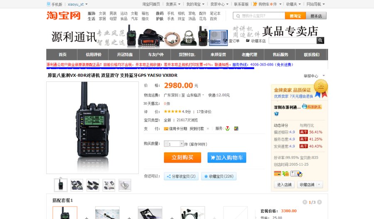Go to next 搭配套餐 page arrow

(320, 202)
